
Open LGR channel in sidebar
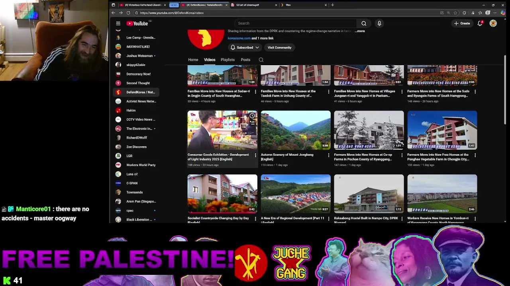pos(135,156)
